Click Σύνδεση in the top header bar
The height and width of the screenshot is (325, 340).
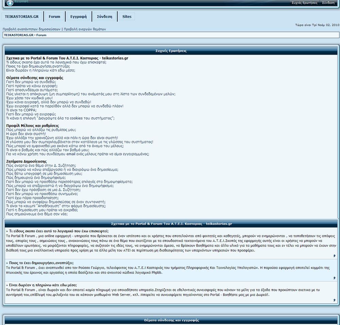pyautogui.click(x=328, y=3)
